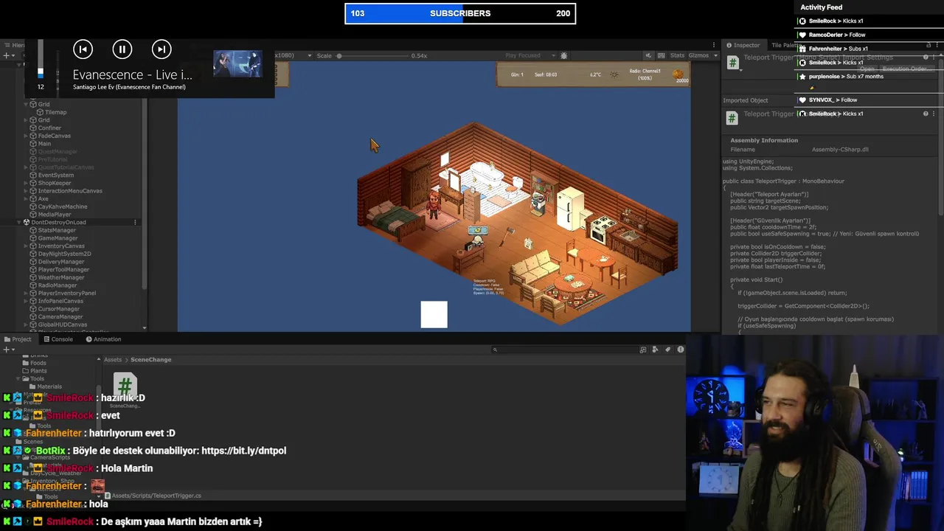944x531 pixels.
Task: Expand the InfoPanelCanvas object
Action: point(26,301)
